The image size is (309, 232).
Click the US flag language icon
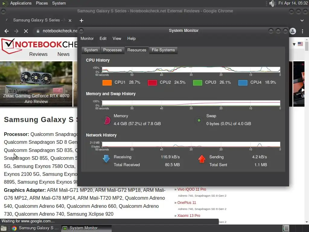(300, 44)
